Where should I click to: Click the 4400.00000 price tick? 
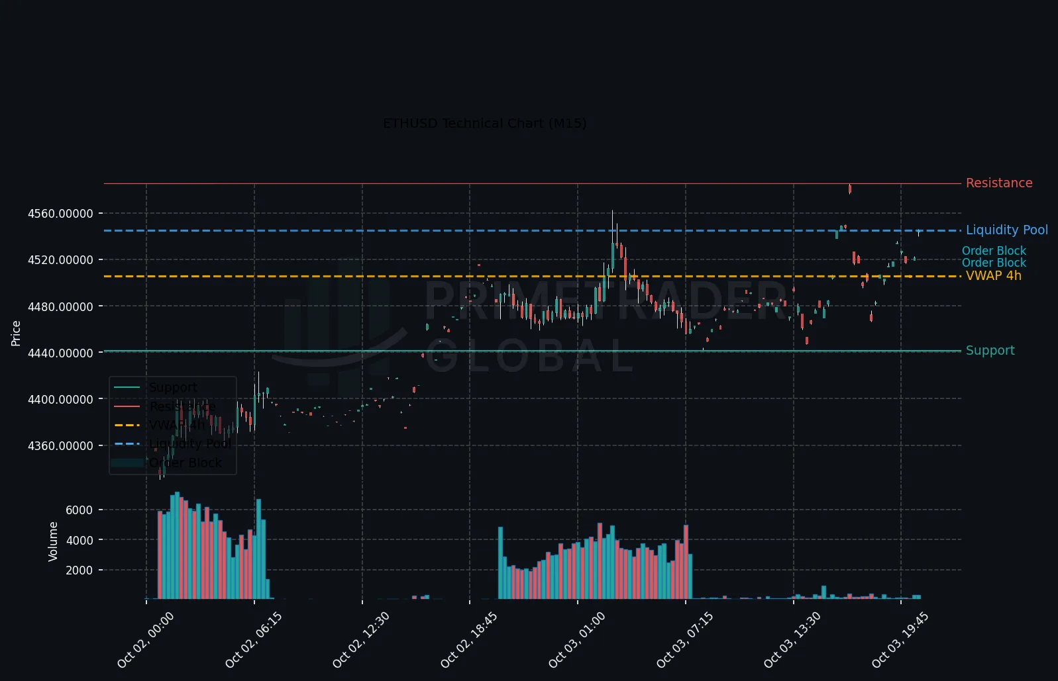click(60, 400)
